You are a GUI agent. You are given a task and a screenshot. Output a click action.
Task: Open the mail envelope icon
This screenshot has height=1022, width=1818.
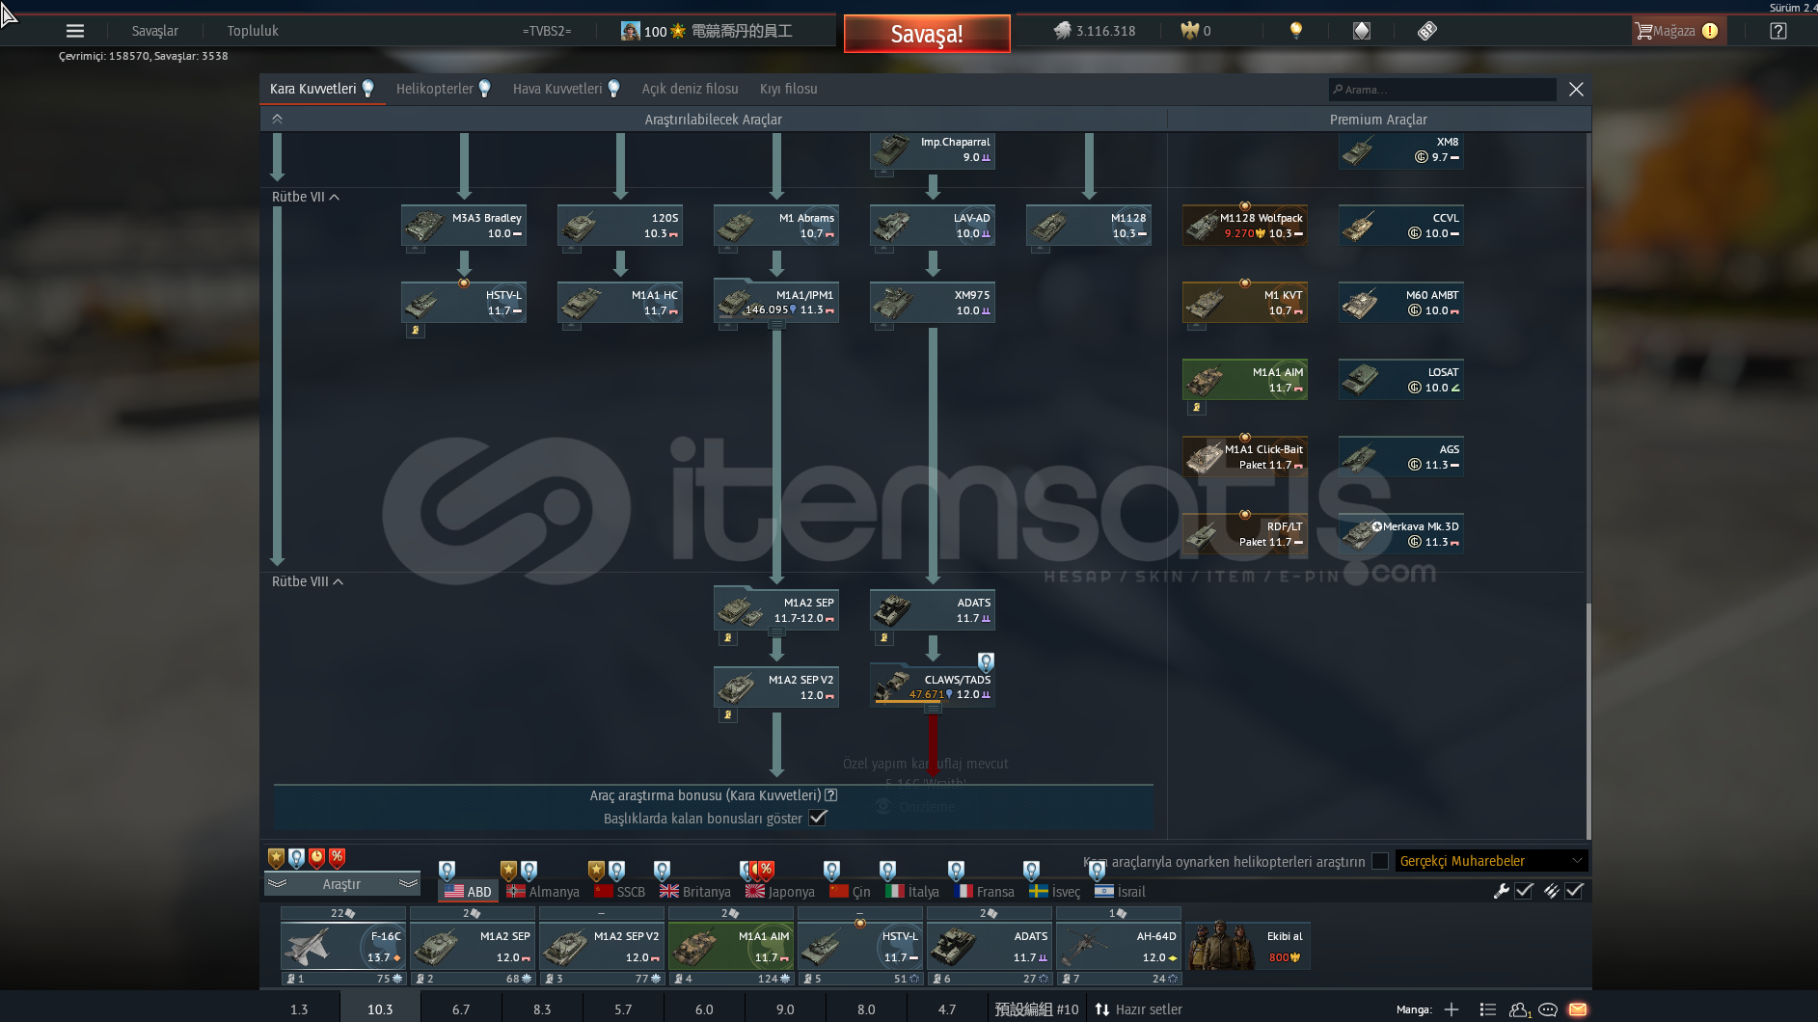(x=1578, y=1009)
